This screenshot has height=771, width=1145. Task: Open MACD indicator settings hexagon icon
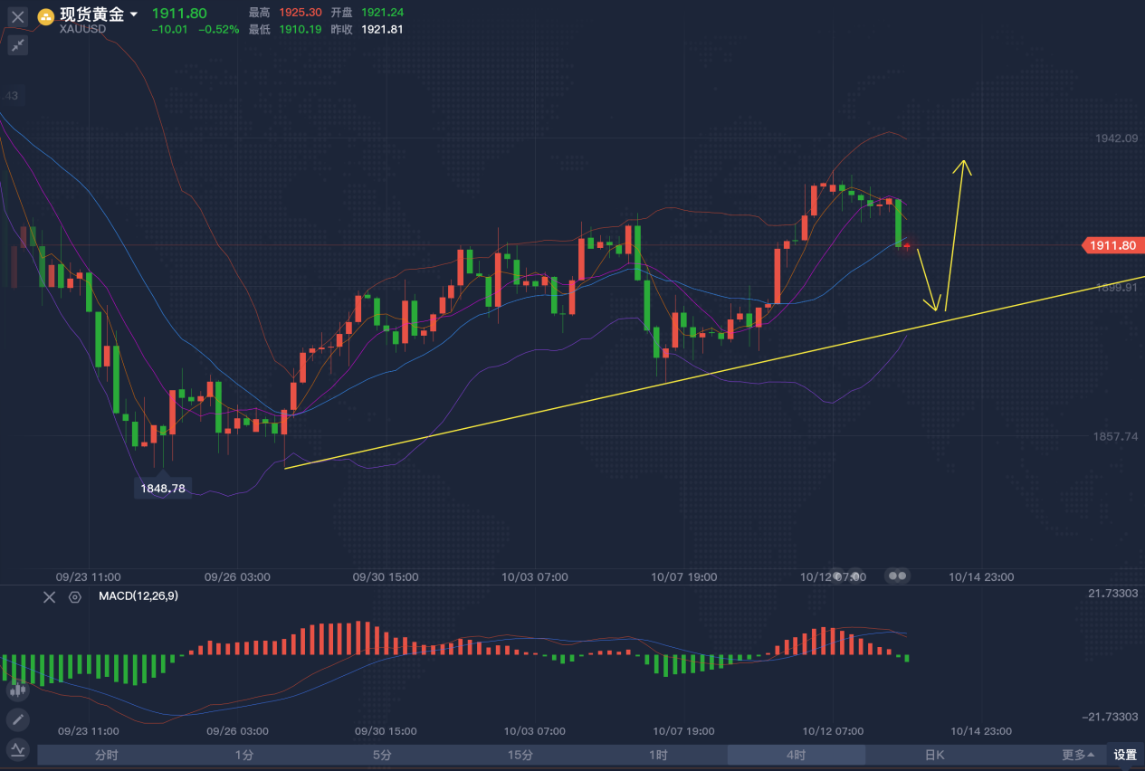pyautogui.click(x=75, y=597)
